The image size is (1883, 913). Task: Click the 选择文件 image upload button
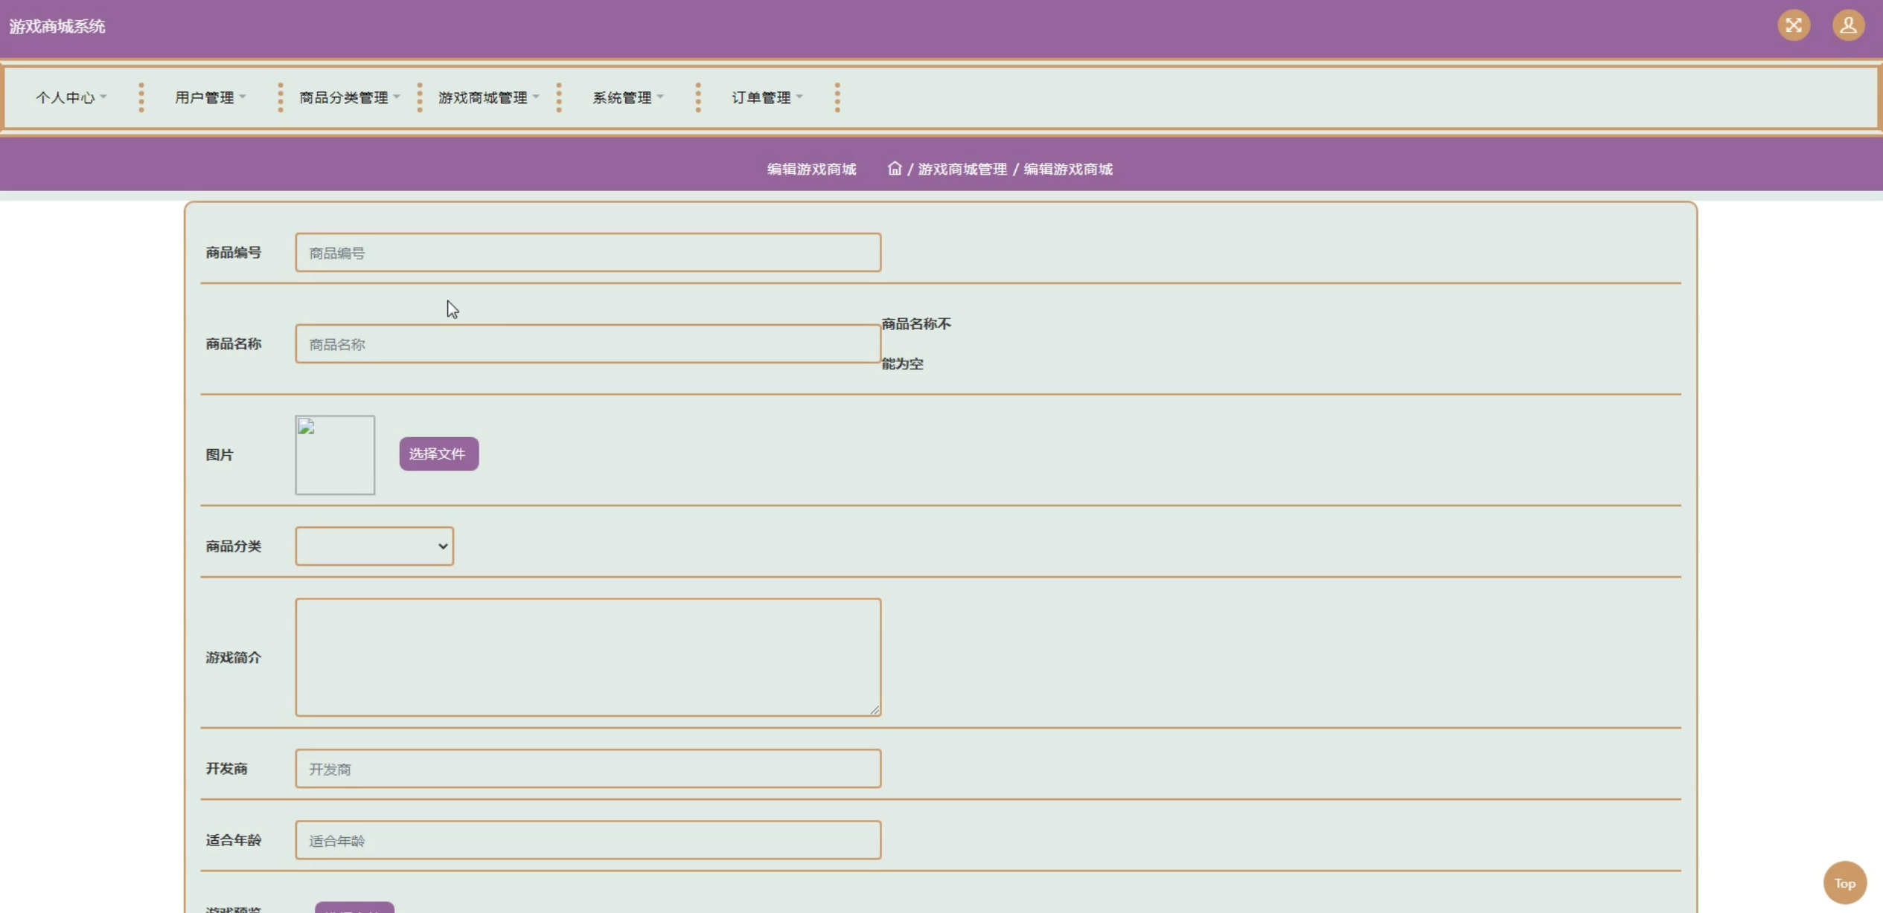click(438, 454)
